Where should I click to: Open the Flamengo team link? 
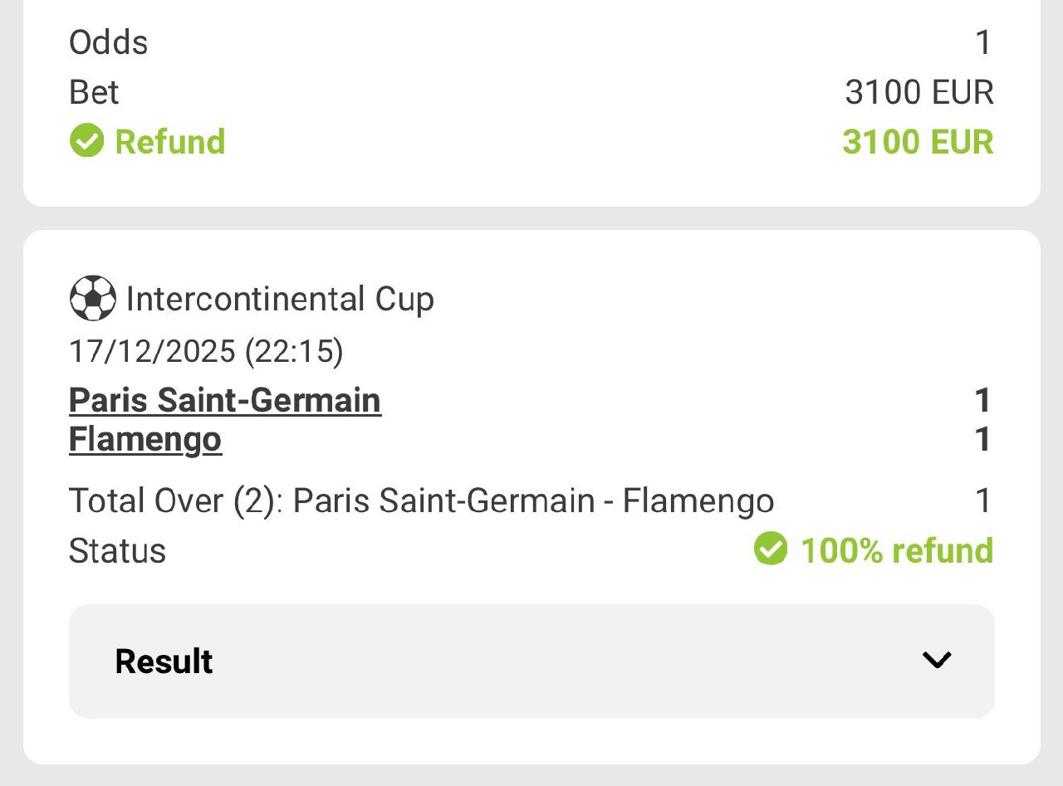(145, 439)
